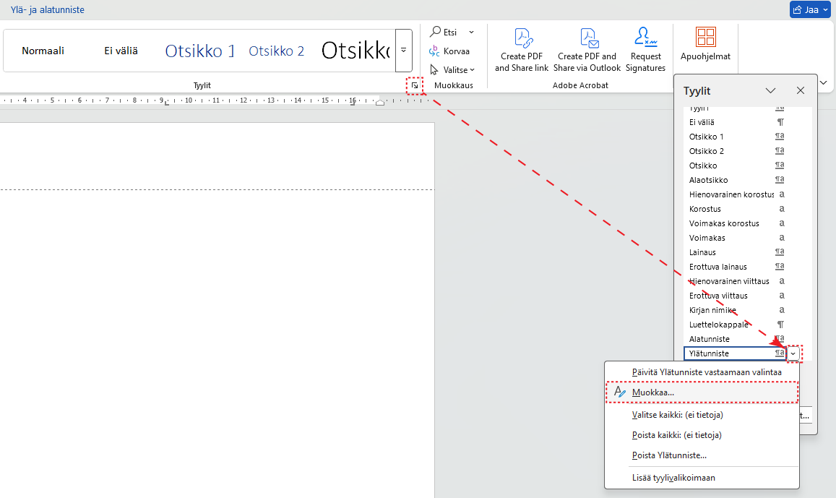
Task: Open the Ylätunniste style dropdown arrow
Action: [794, 353]
